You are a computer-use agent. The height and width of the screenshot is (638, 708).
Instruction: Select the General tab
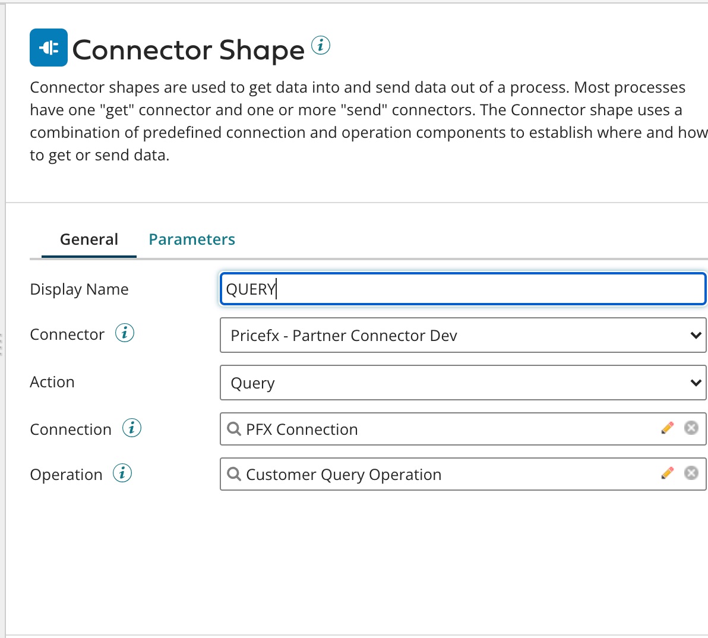89,239
